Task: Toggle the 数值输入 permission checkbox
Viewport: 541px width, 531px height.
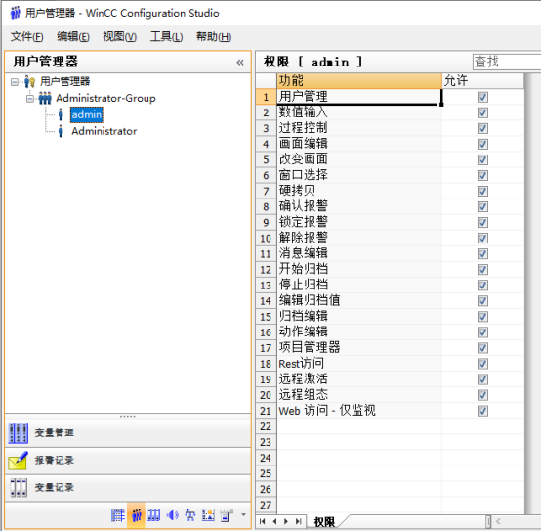Action: tap(482, 112)
